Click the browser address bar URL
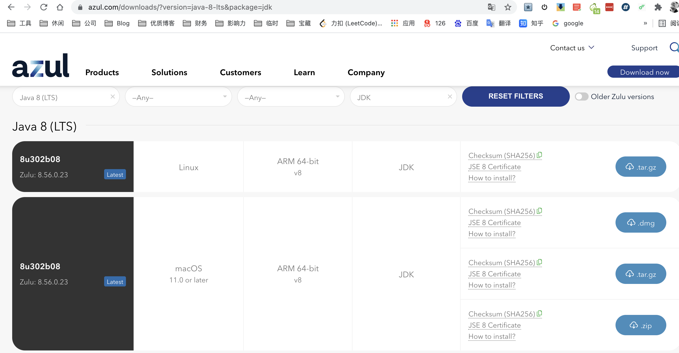The width and height of the screenshot is (679, 353). click(x=180, y=7)
